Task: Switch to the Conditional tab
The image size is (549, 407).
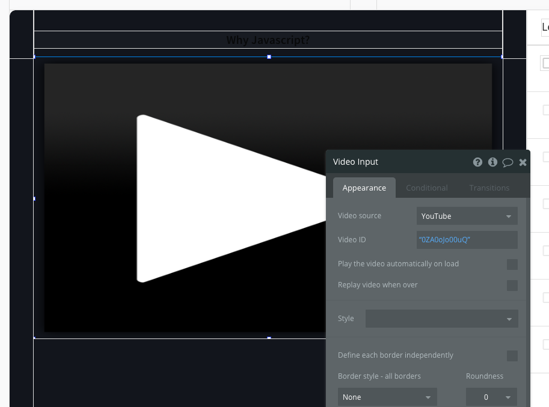Action: (x=426, y=188)
